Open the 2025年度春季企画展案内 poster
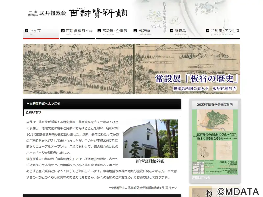 (x=215, y=141)
